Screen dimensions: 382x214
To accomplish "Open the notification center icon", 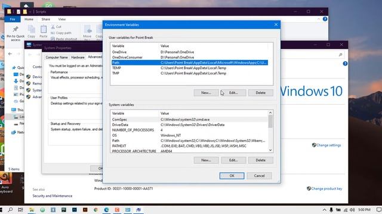I will (x=379, y=210).
